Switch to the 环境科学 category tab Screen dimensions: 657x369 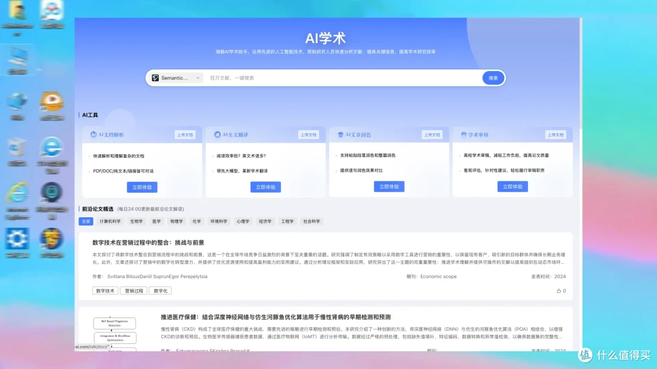tap(219, 222)
